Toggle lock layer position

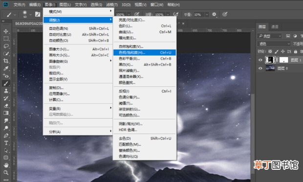pos(282,52)
